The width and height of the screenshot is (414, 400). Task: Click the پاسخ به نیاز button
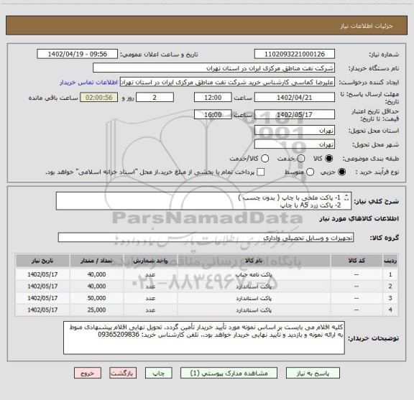point(313,373)
